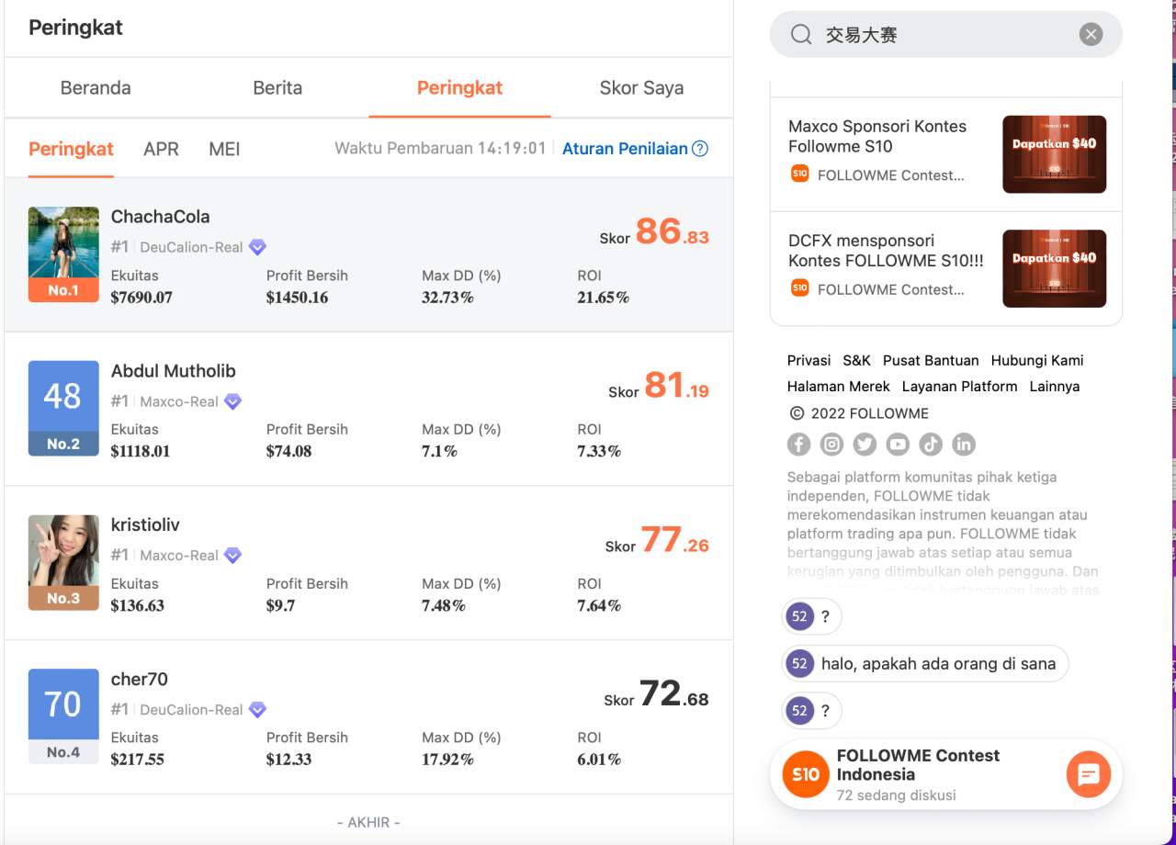The height and width of the screenshot is (845, 1176).
Task: Open the FOLLOWME Twitter icon
Action: click(865, 445)
